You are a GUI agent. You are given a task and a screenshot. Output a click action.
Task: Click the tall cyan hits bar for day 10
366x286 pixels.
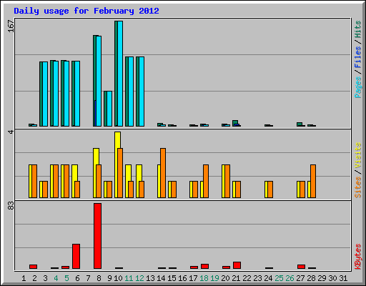coord(120,74)
